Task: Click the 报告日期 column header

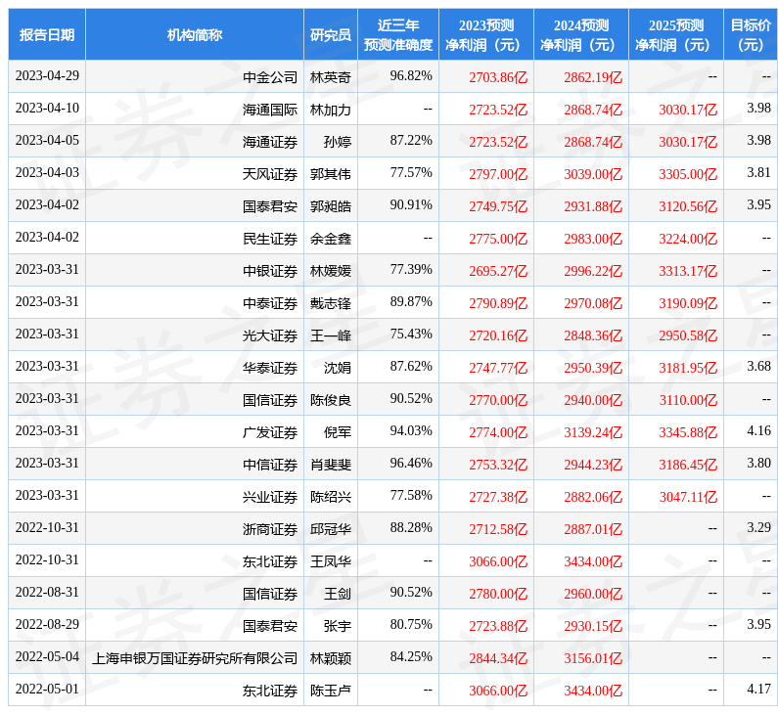Action: [47, 34]
